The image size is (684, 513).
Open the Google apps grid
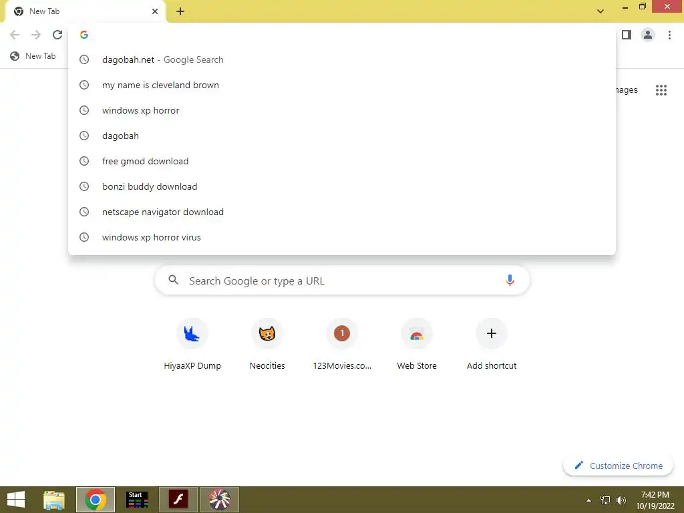click(x=661, y=90)
